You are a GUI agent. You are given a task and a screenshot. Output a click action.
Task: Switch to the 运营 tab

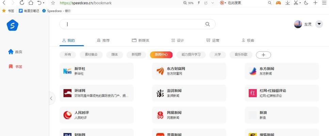213,40
